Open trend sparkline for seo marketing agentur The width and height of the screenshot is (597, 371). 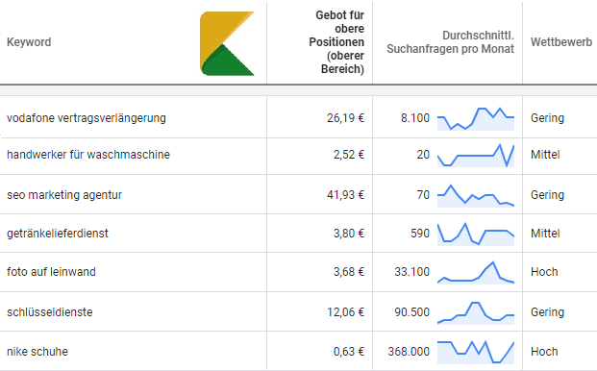point(476,196)
